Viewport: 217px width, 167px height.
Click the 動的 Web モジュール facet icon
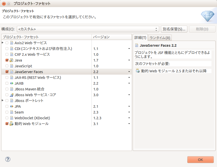click(11, 124)
